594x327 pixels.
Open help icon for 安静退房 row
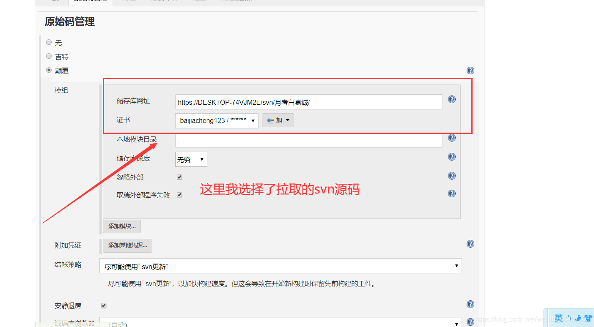tap(470, 304)
